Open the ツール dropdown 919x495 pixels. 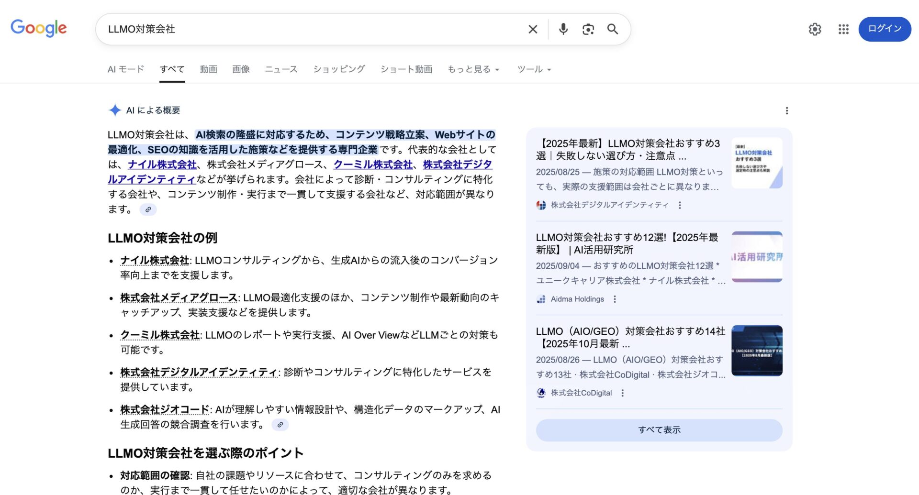click(533, 69)
